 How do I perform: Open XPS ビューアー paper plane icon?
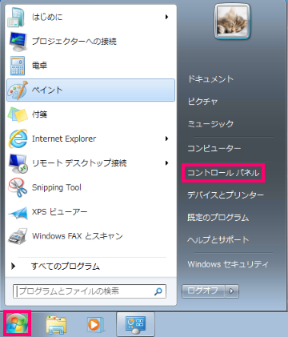[18, 213]
